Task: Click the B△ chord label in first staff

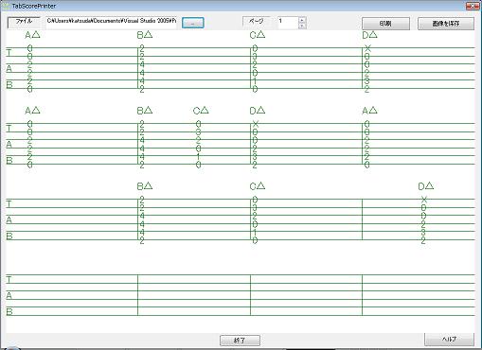Action: (145, 35)
